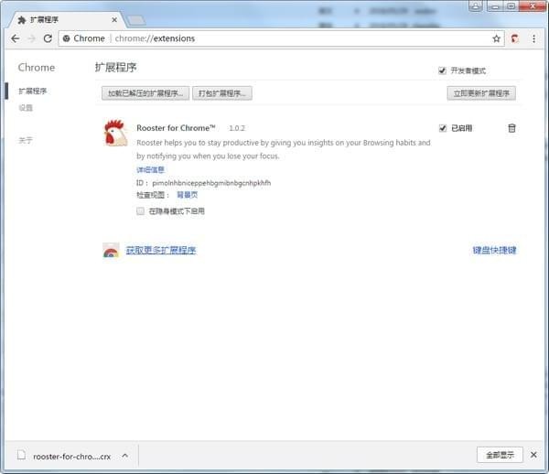Click the downloaded file's page icon
This screenshot has width=549, height=474.
(x=22, y=455)
